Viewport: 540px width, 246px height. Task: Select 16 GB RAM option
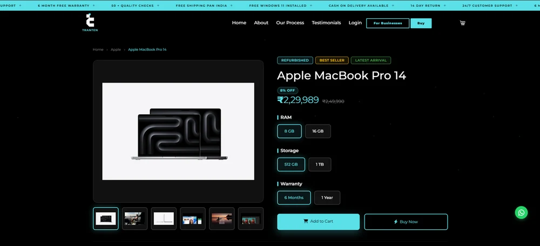[318, 131]
